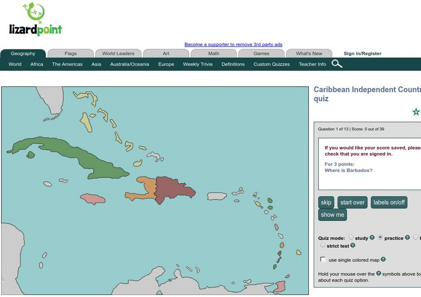Switch to the Geography tab
Image resolution: width=421 pixels, height=297 pixels.
point(23,54)
